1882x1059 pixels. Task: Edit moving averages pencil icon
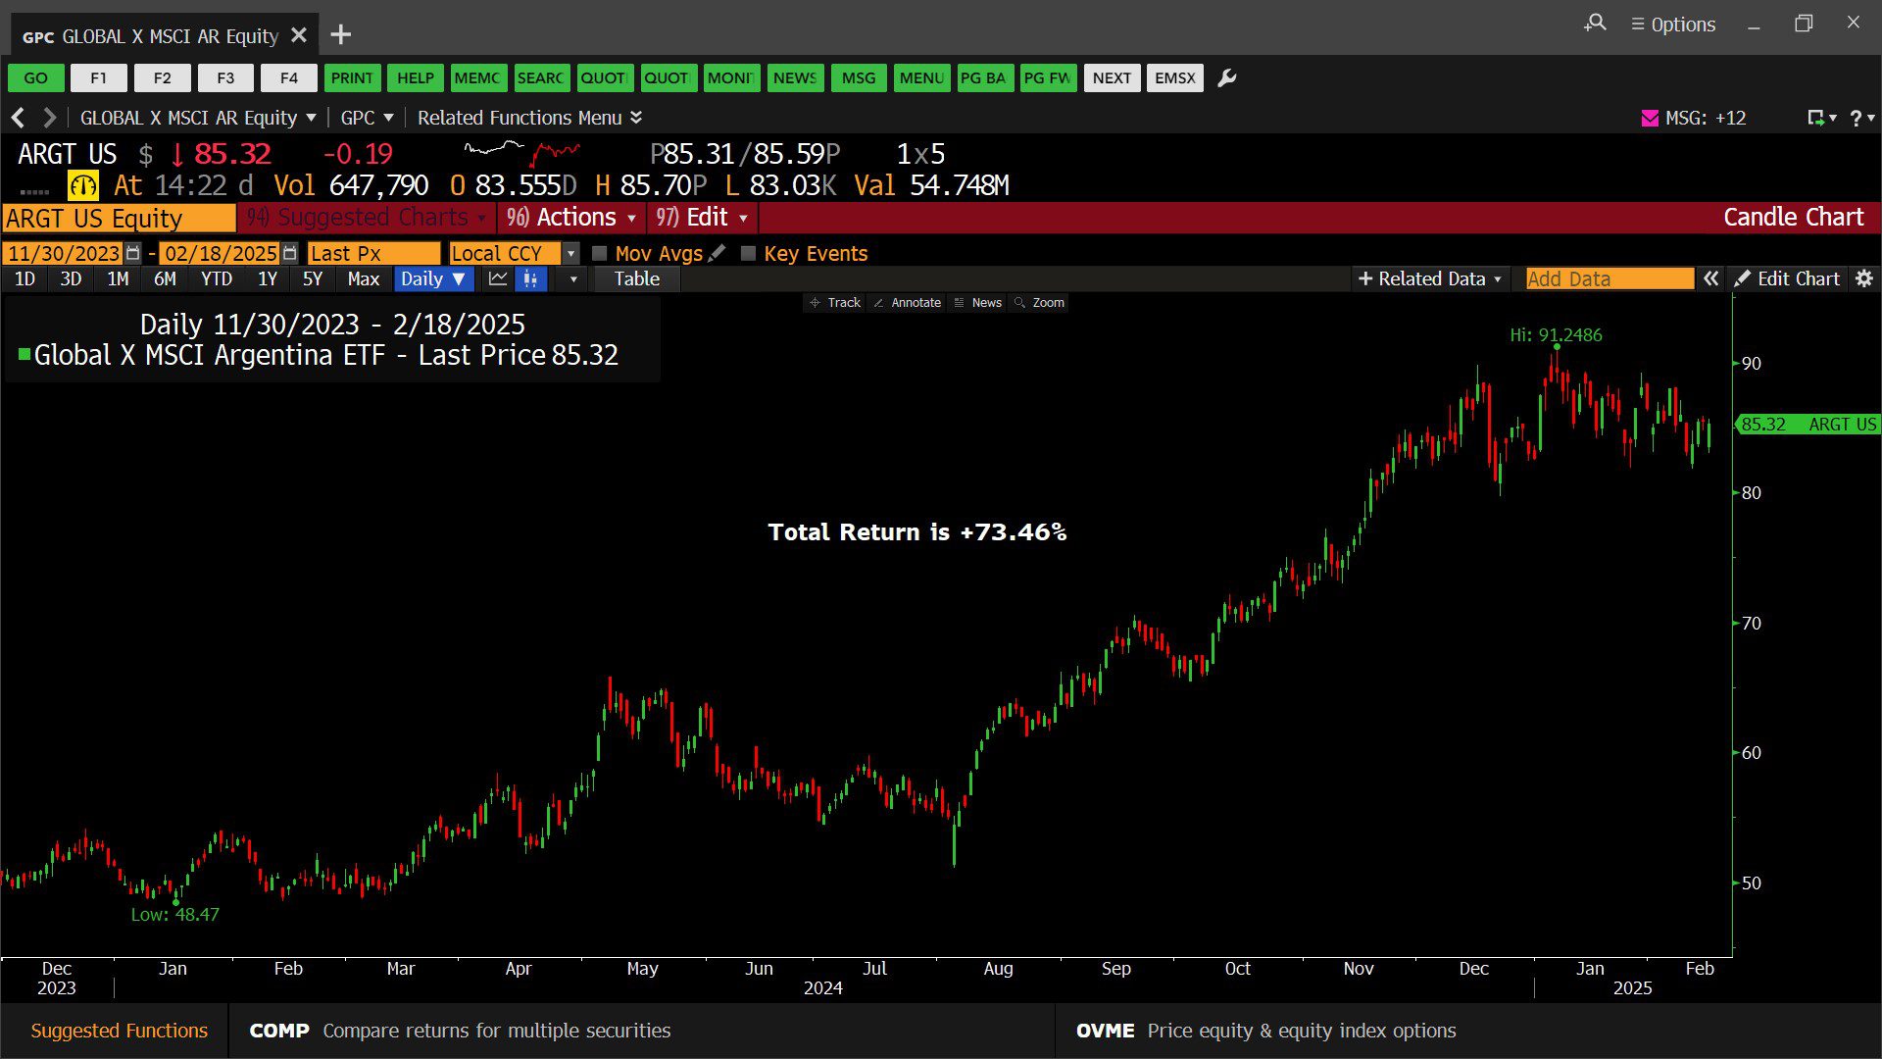point(718,253)
